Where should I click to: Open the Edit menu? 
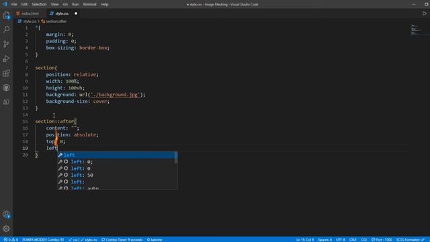click(24, 5)
